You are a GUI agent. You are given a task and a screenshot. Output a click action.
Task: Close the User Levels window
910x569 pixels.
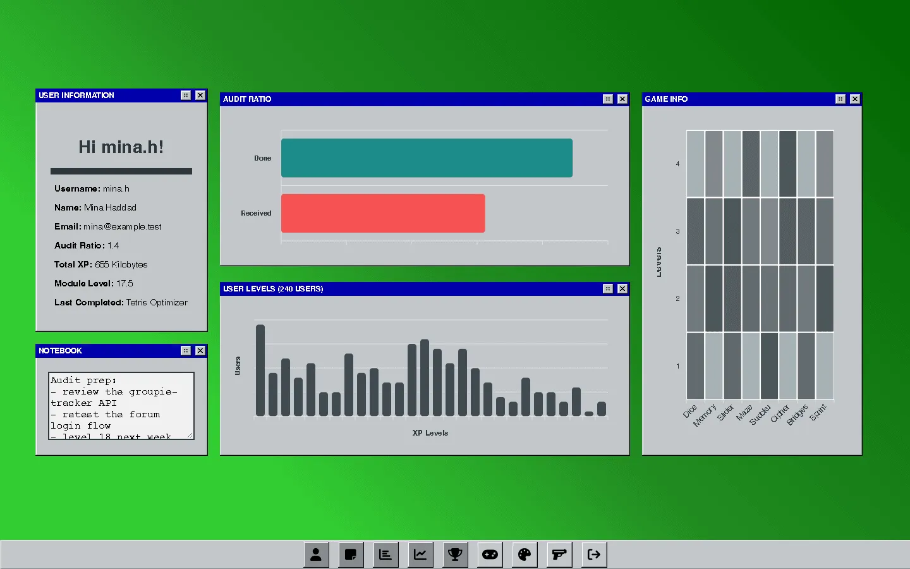click(x=622, y=288)
